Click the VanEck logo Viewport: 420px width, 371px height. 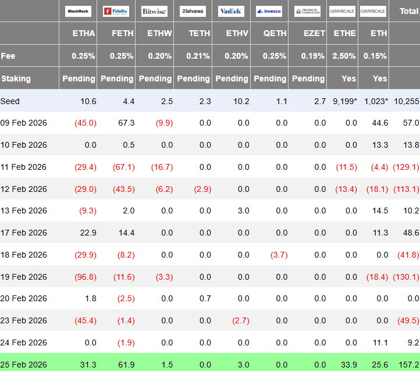(x=231, y=11)
